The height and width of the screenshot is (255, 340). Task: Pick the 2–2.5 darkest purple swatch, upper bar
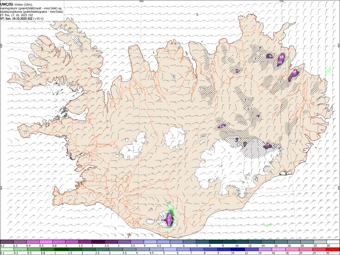[x=98, y=242]
